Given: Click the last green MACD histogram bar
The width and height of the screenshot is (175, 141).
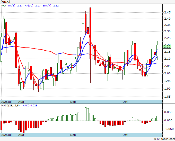Looking at the screenshot, I should 157,118.
